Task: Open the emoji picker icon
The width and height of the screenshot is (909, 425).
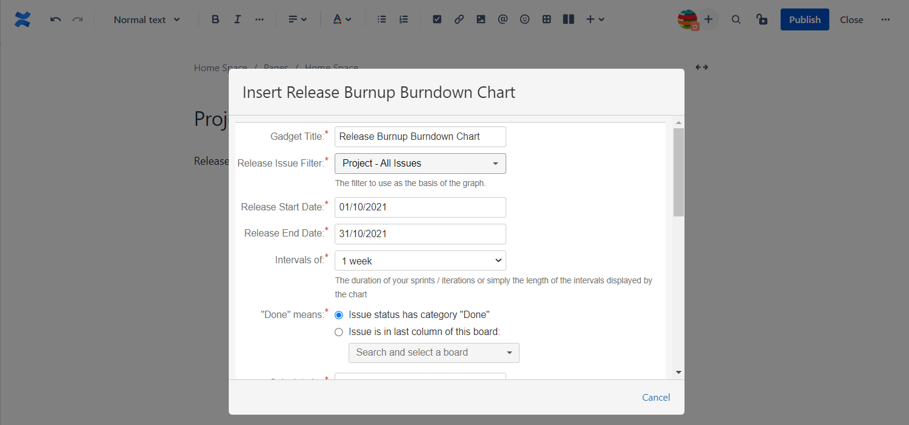Action: click(x=524, y=19)
